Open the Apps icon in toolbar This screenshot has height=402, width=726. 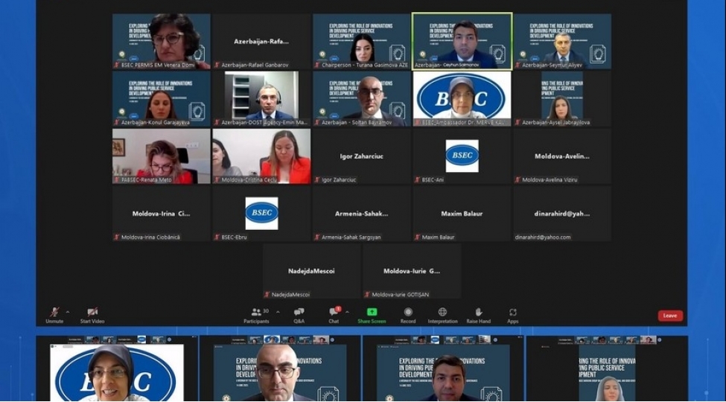tap(512, 312)
